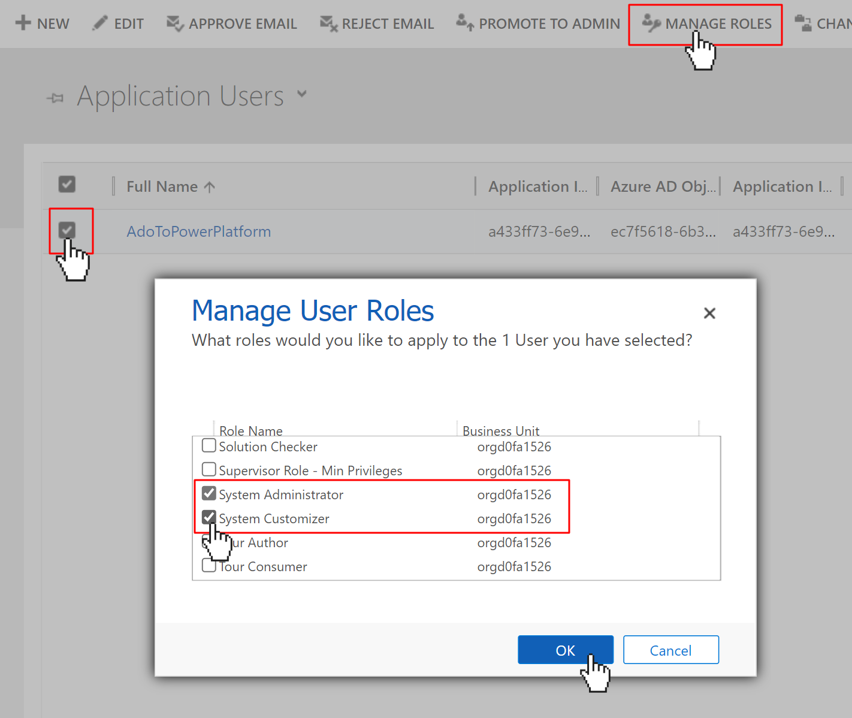Click the EDIT command label

click(x=129, y=24)
